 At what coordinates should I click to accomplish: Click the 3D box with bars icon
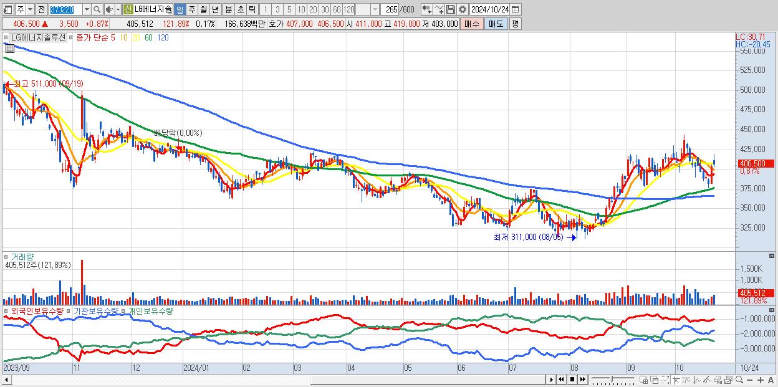coord(718,380)
